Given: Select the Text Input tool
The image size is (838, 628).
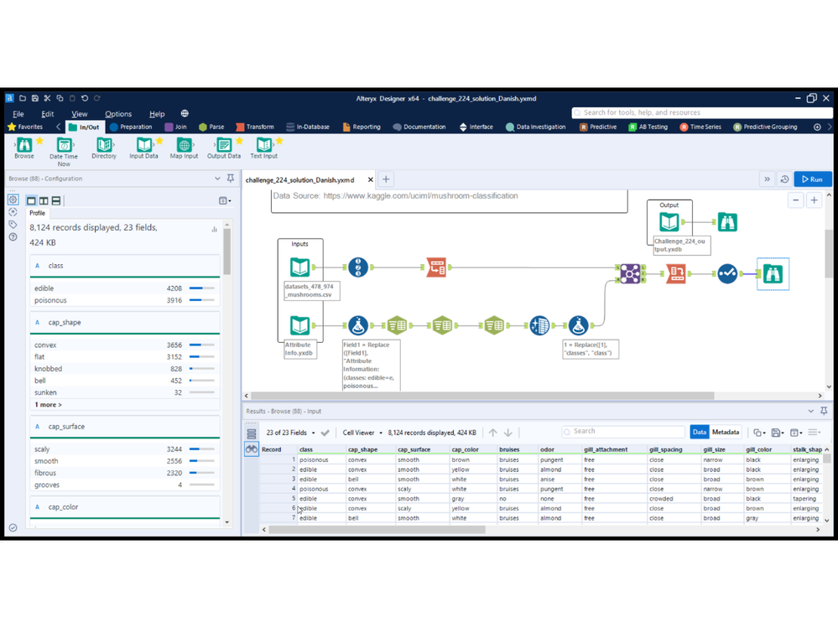Looking at the screenshot, I should pyautogui.click(x=264, y=148).
